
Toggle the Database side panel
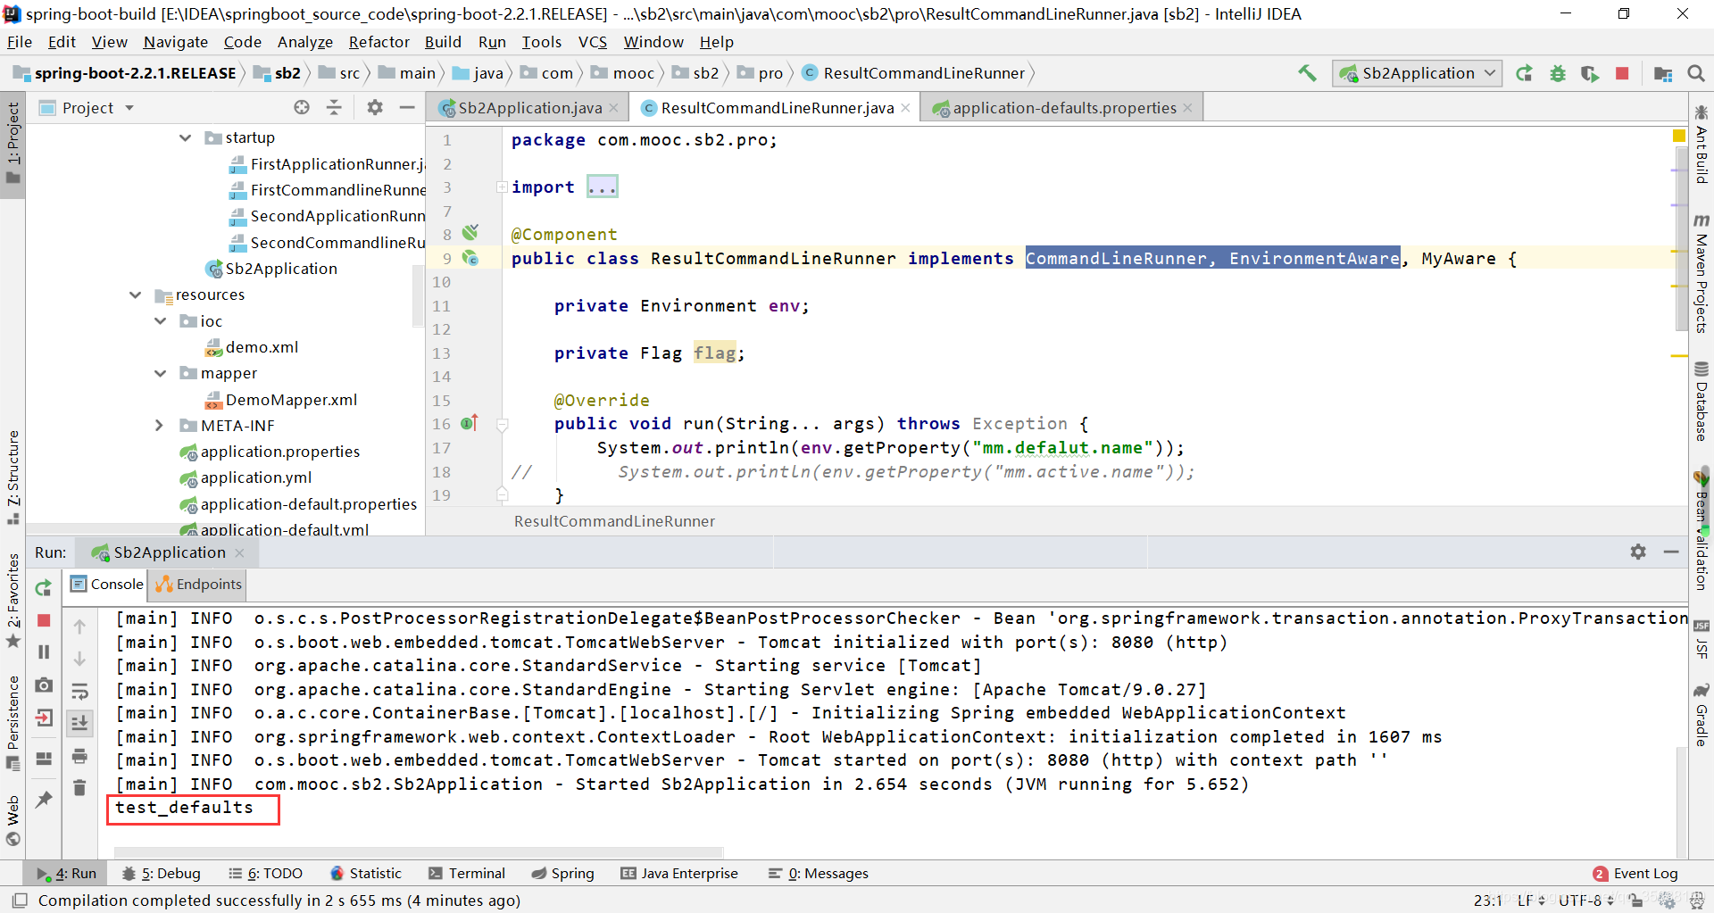[x=1702, y=402]
